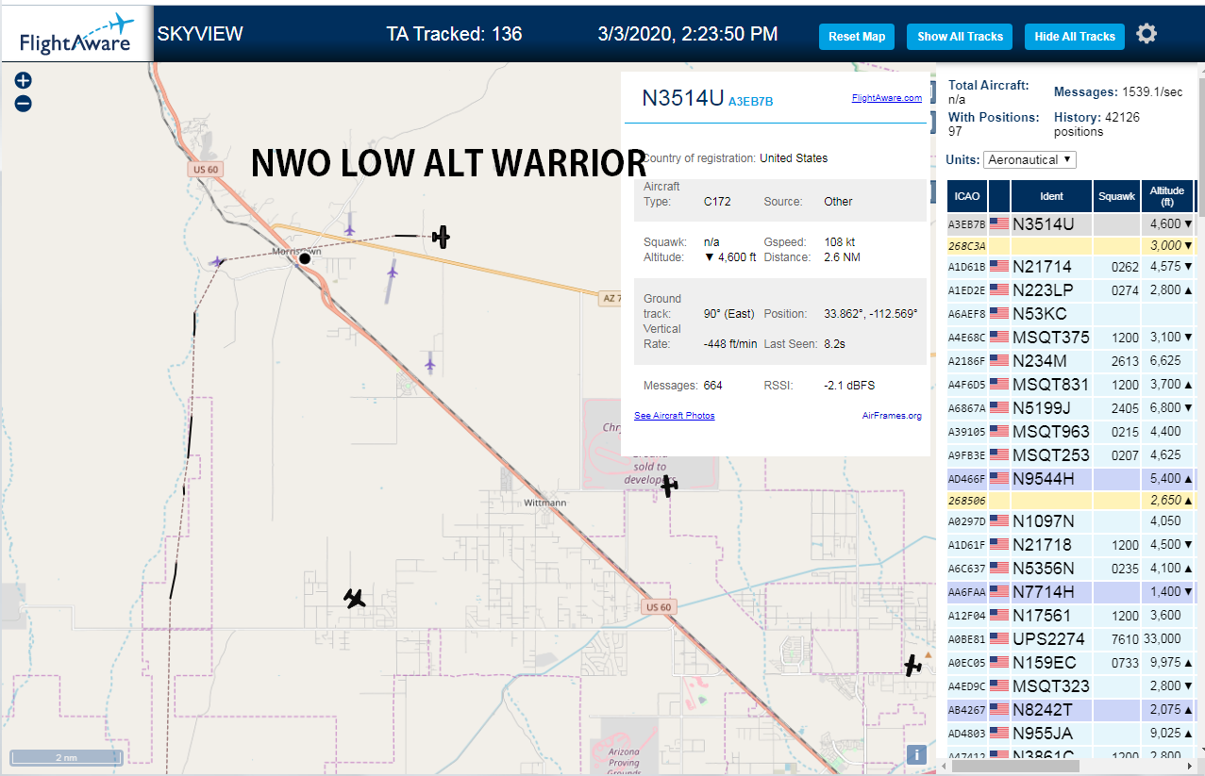Click the US 60 road shield near Morristown
This screenshot has height=776, width=1205.
204,170
